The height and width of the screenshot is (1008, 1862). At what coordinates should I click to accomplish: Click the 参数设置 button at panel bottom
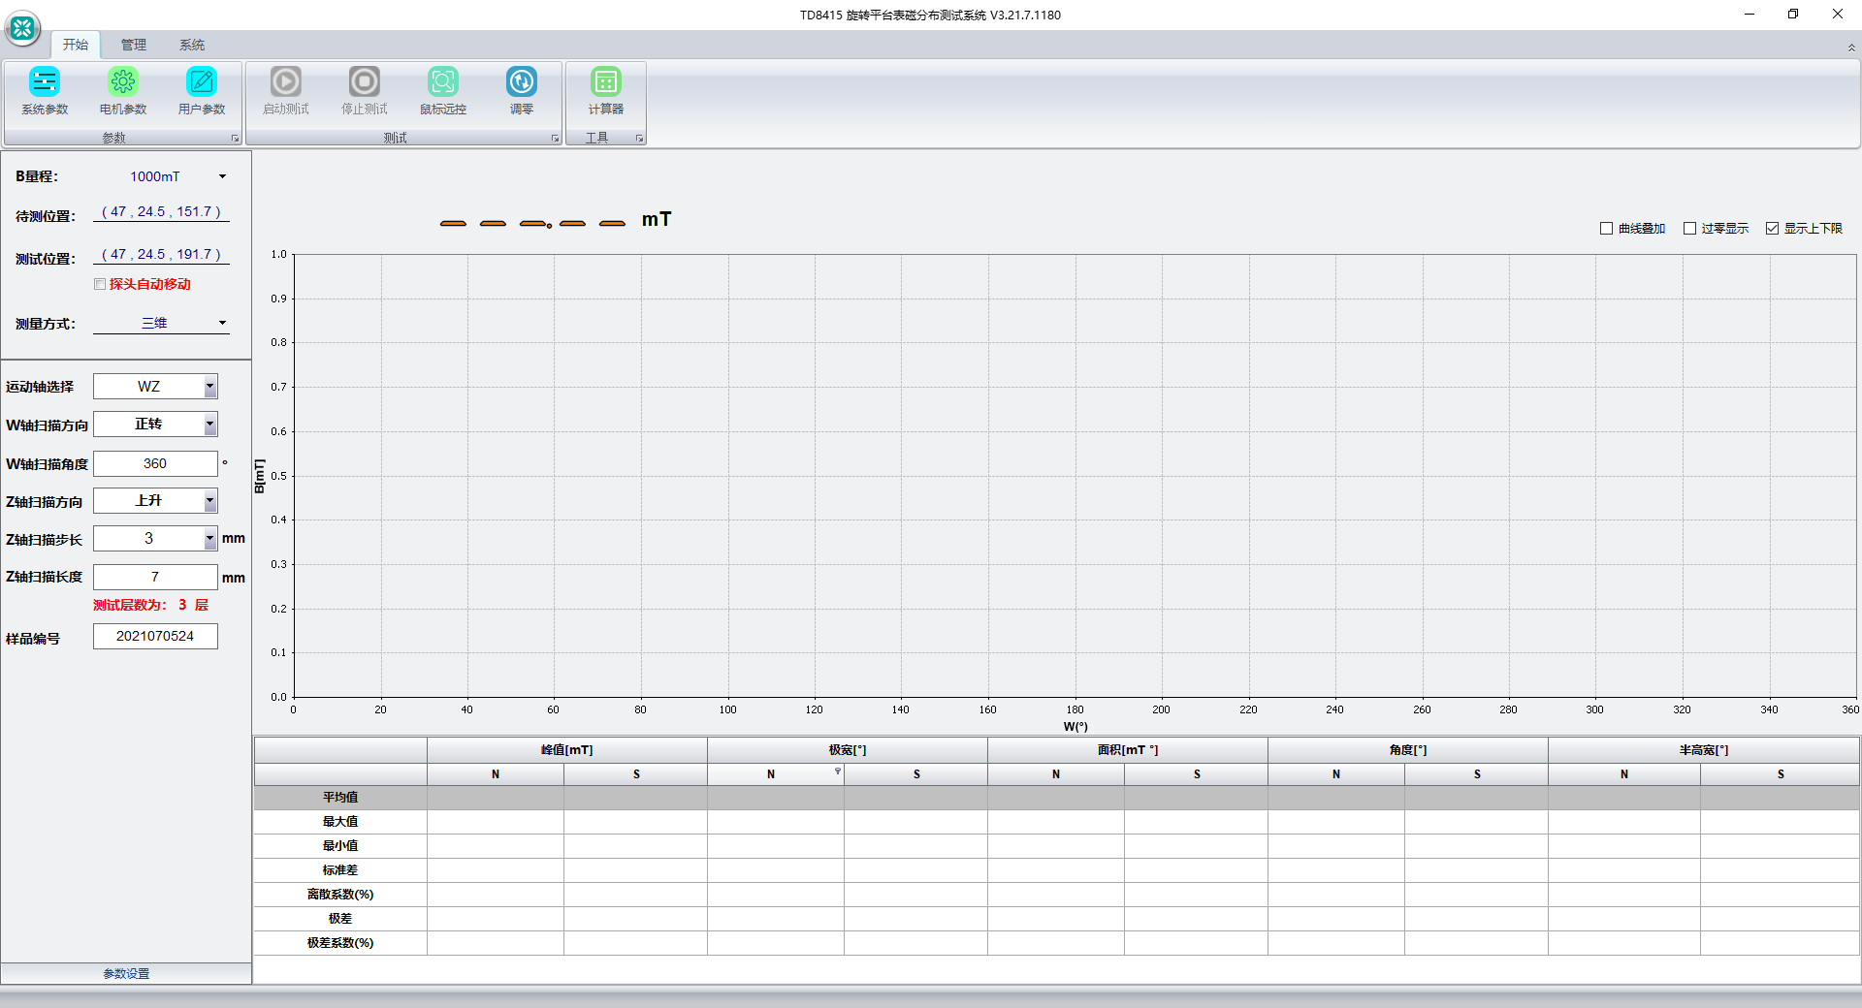(126, 973)
